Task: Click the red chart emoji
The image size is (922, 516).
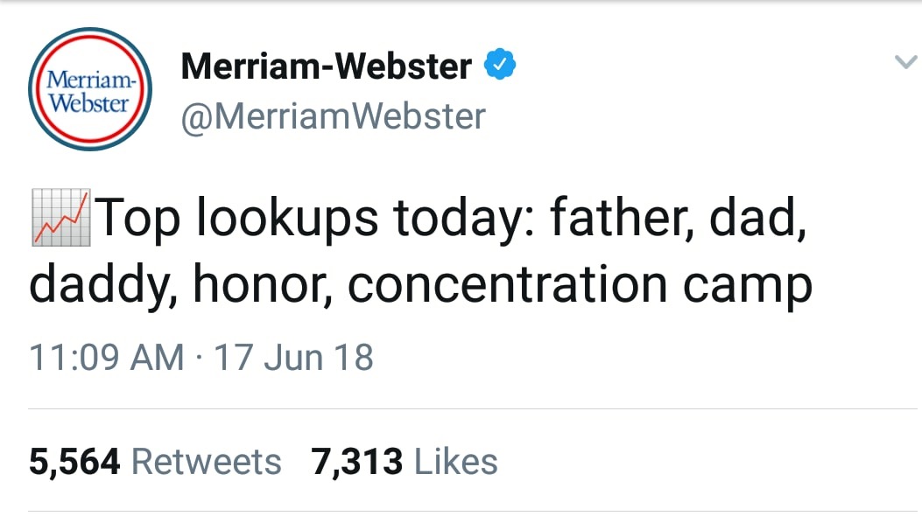Action: [x=60, y=218]
